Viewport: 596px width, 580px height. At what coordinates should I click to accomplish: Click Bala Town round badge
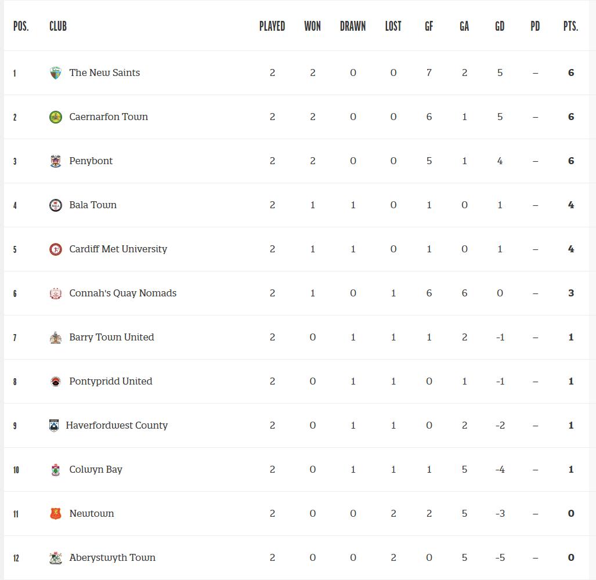click(56, 205)
